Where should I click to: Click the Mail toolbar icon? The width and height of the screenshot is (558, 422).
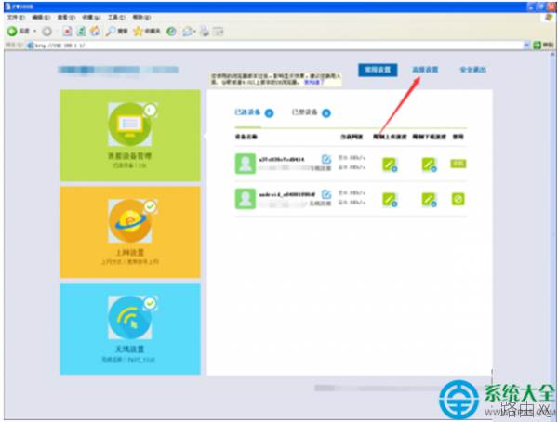pos(188,32)
